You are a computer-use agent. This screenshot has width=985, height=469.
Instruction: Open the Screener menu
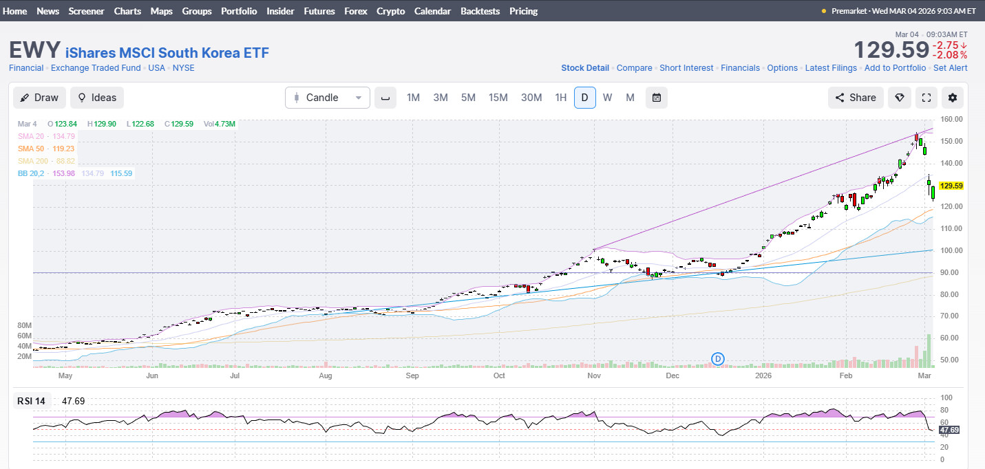coord(86,11)
